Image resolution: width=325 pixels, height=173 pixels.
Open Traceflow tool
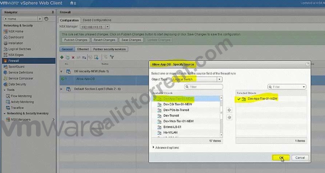17,108
